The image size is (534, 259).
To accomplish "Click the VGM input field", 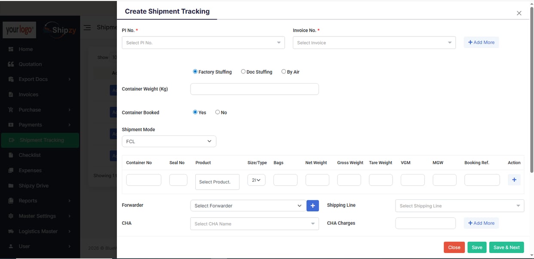I will (x=413, y=180).
